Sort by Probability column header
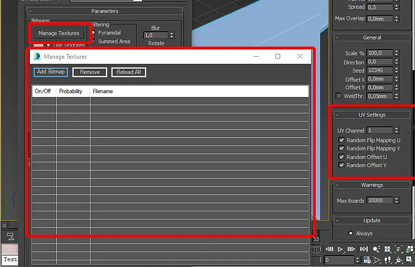 [73, 91]
